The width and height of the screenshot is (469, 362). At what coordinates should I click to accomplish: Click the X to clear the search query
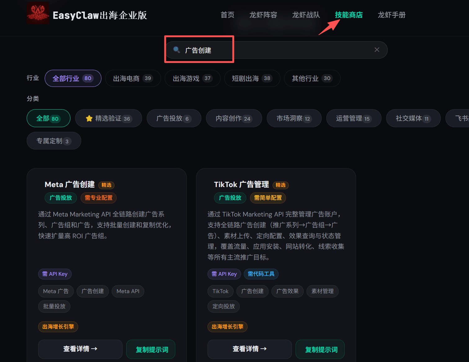coord(377,50)
